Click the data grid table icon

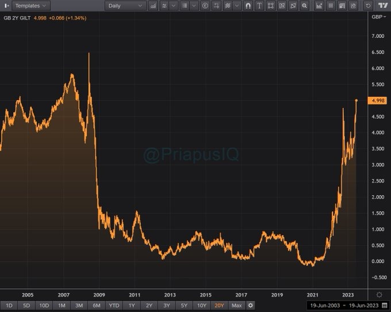coord(331,6)
